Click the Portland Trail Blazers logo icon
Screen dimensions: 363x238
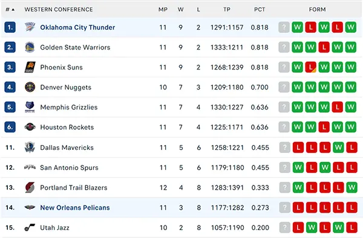(x=30, y=187)
